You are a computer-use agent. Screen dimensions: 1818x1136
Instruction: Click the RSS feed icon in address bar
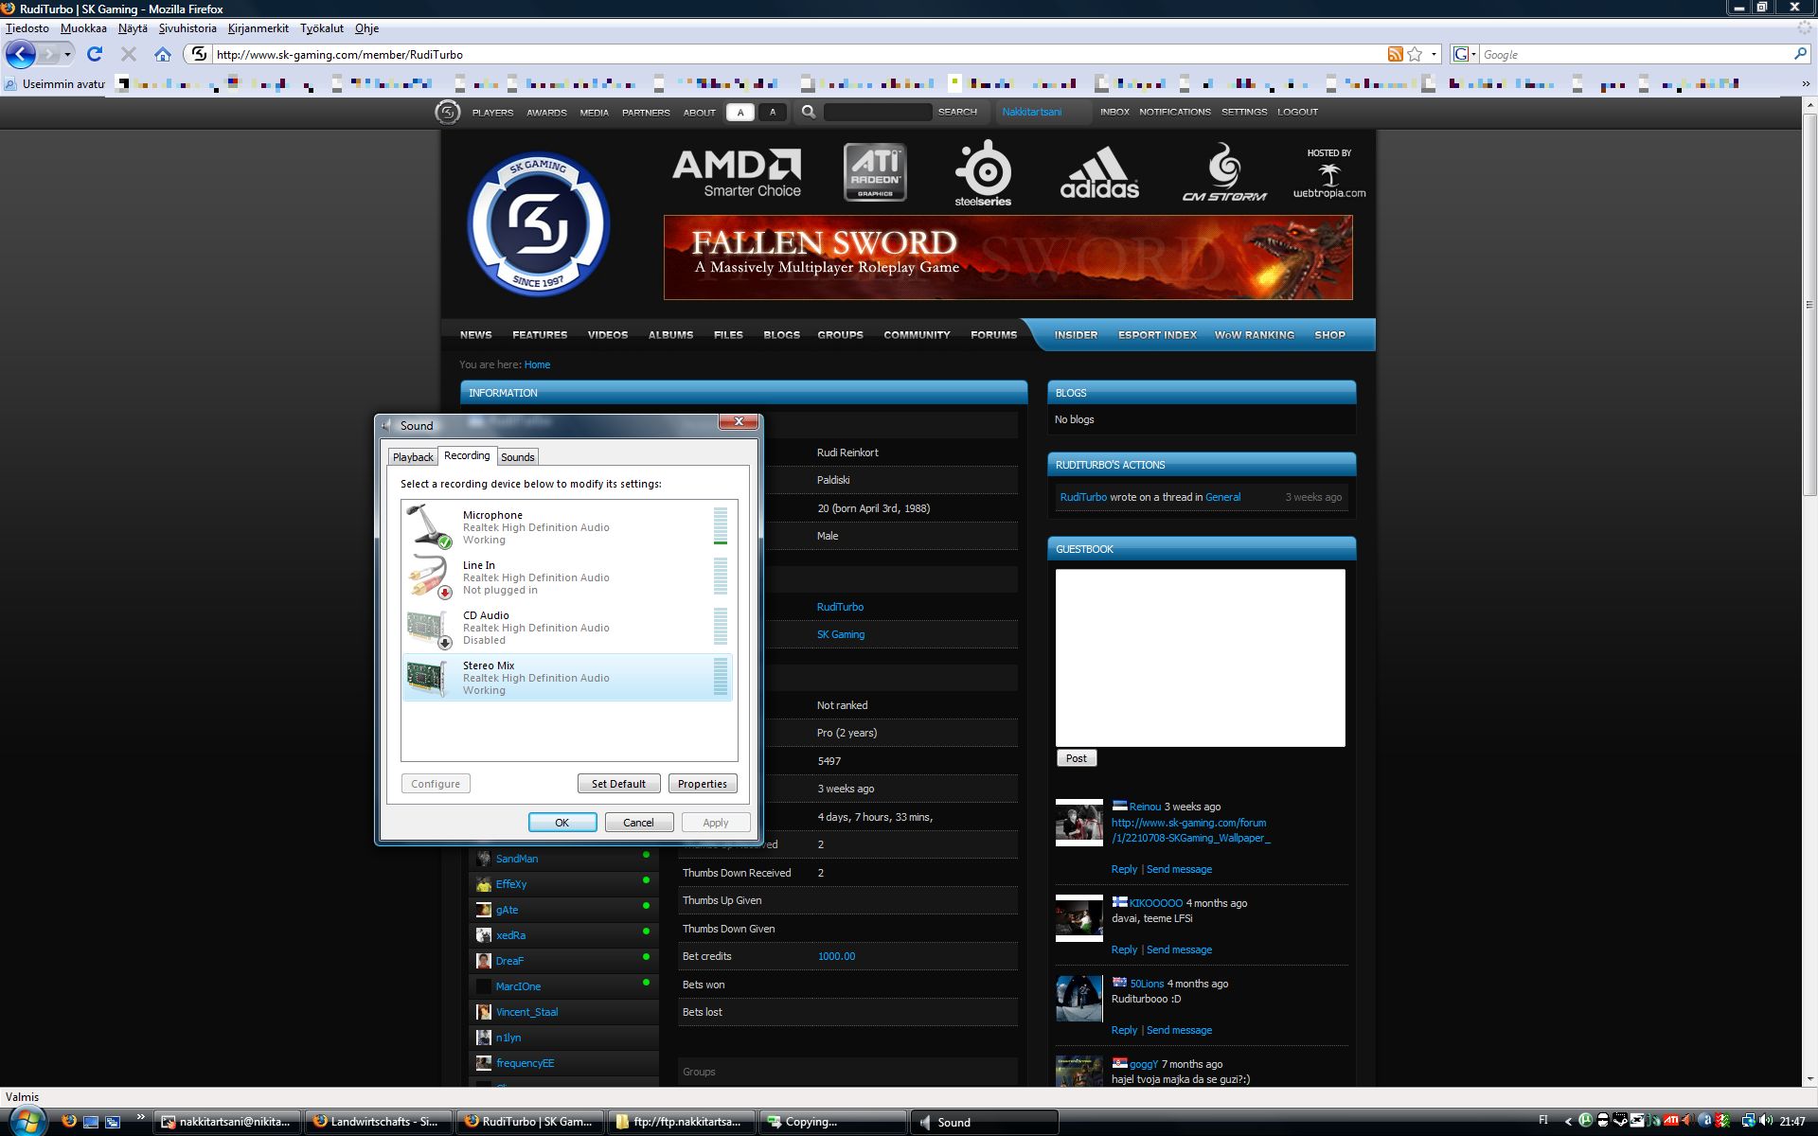tap(1395, 54)
